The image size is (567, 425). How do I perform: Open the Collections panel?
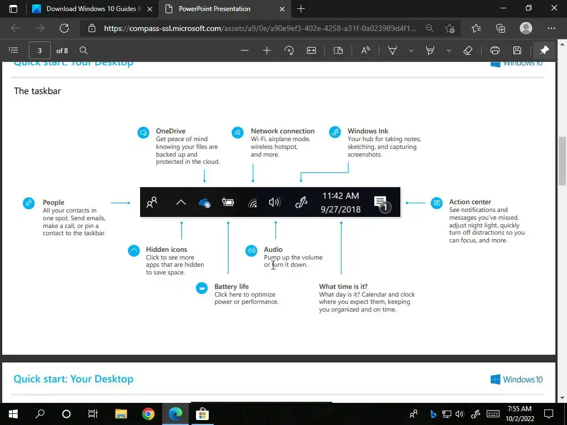coord(501,28)
